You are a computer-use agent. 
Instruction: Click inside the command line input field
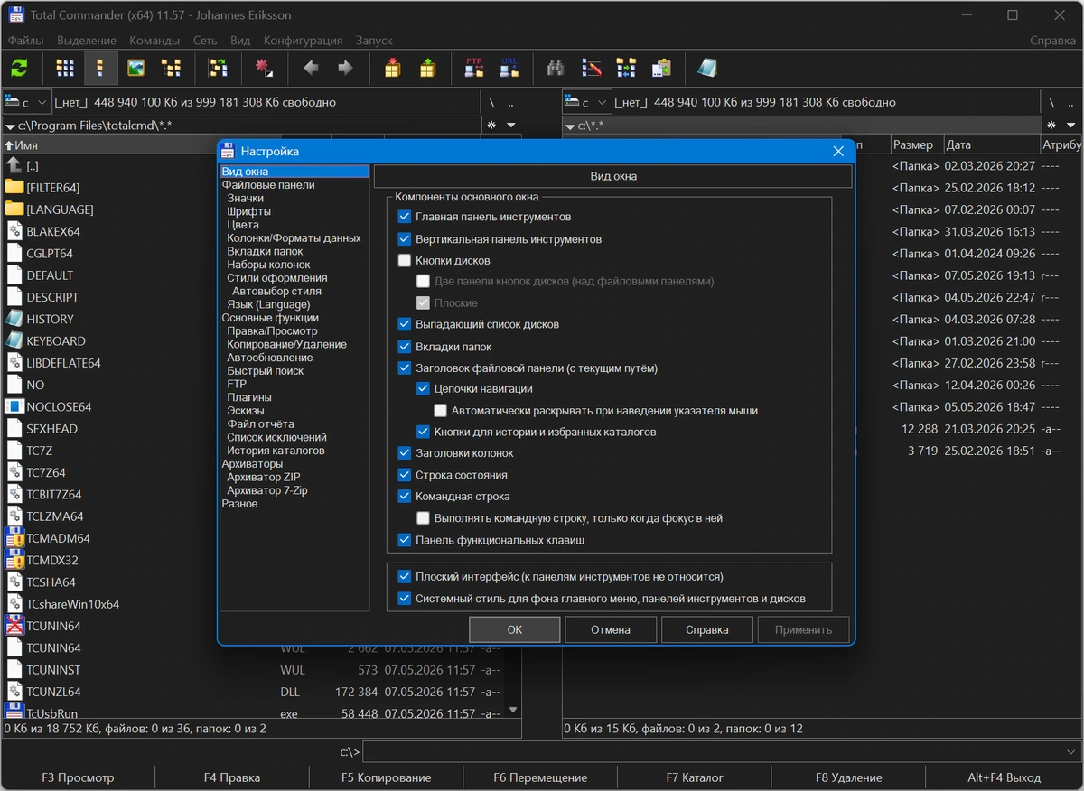(x=713, y=751)
